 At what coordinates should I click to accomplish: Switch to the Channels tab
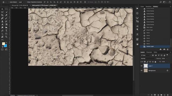[x=149, y=52]
